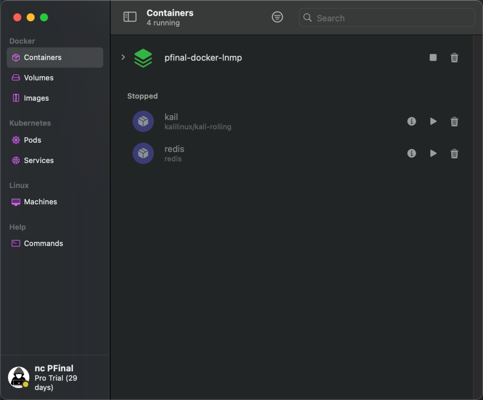Screen dimensions: 483x400
Task: Open the filter options icon
Action: click(x=277, y=17)
